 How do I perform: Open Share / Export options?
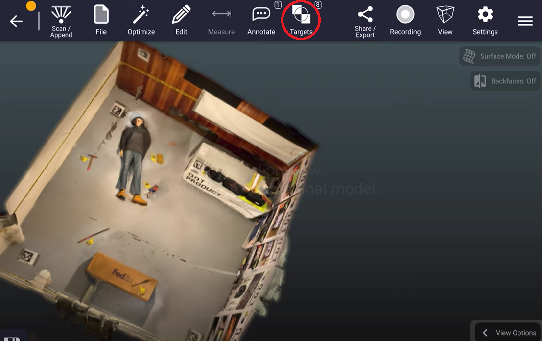point(365,22)
